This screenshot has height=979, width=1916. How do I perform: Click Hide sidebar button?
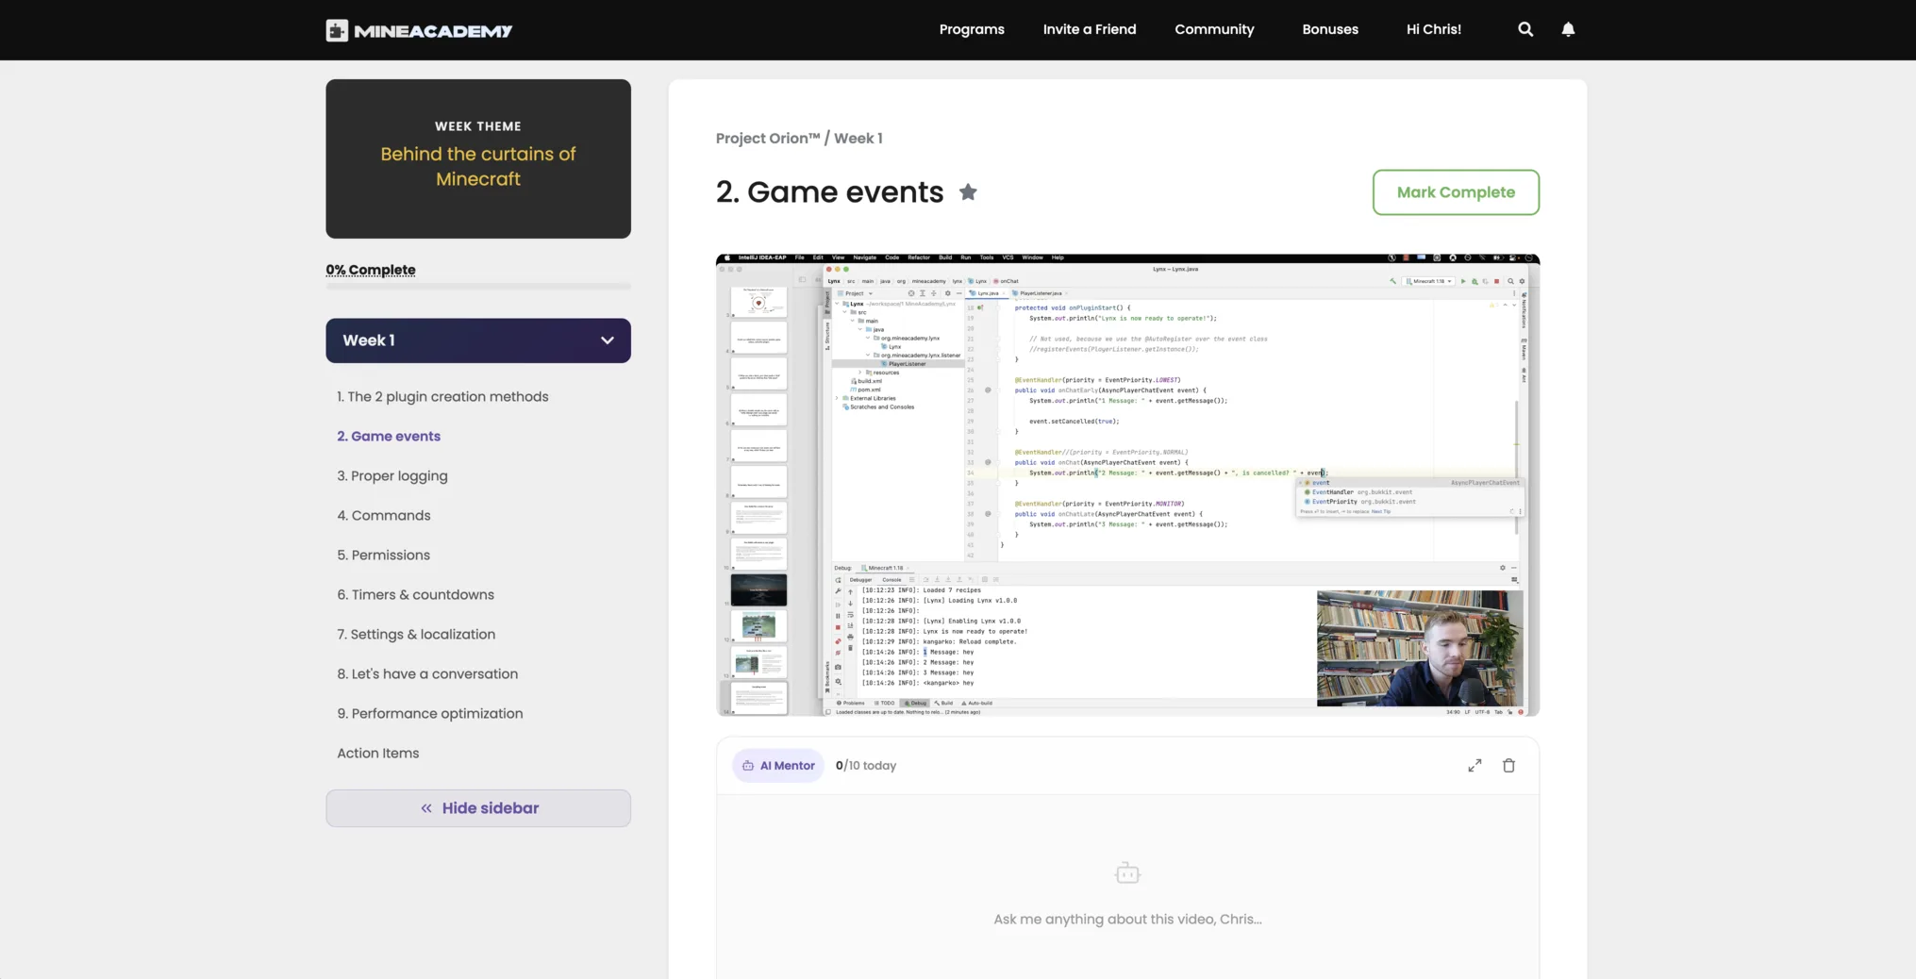[478, 808]
